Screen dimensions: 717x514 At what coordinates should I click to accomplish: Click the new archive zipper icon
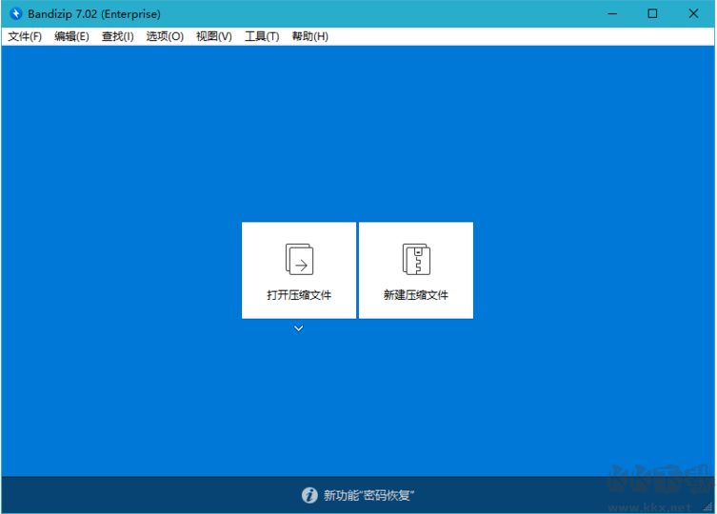coord(416,259)
